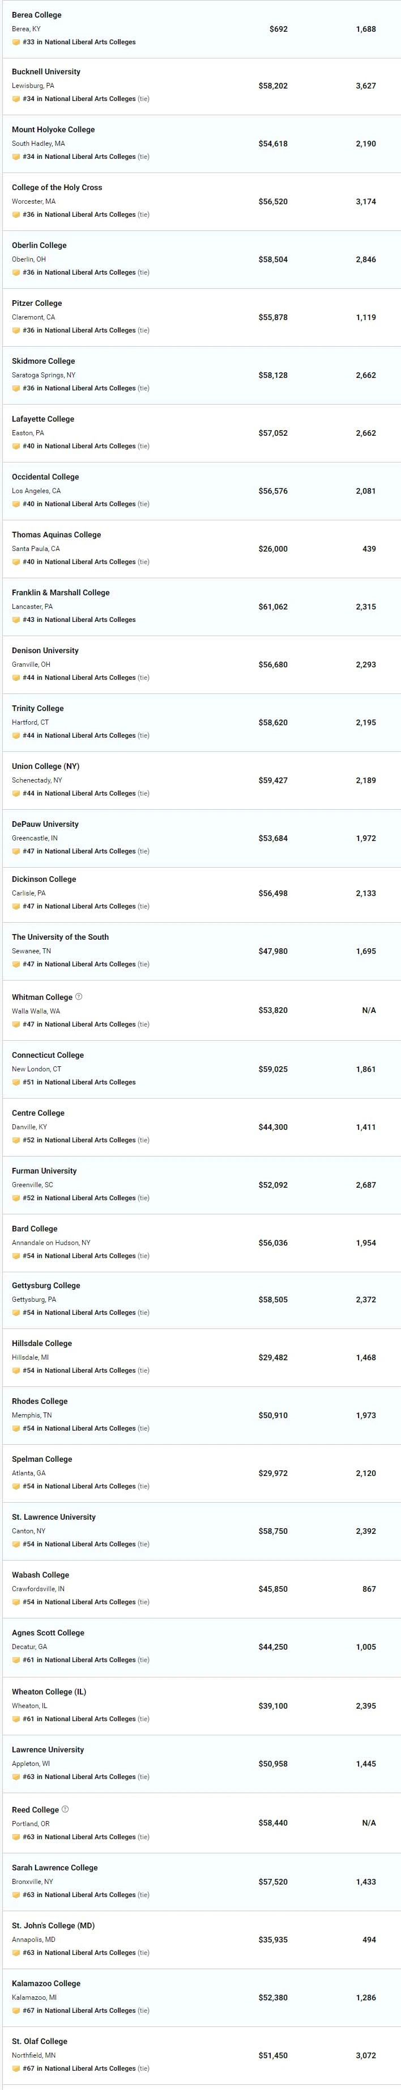Image resolution: width=401 pixels, height=2090 pixels.
Task: Select the Oberlin College name link
Action: tap(39, 245)
